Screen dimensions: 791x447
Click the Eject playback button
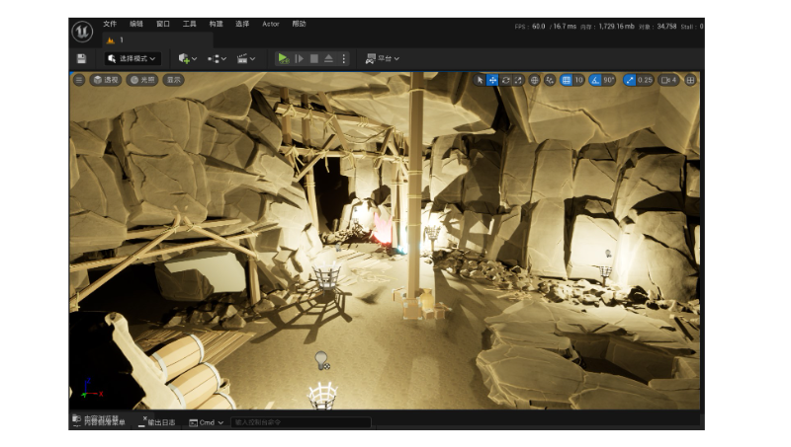pyautogui.click(x=328, y=58)
